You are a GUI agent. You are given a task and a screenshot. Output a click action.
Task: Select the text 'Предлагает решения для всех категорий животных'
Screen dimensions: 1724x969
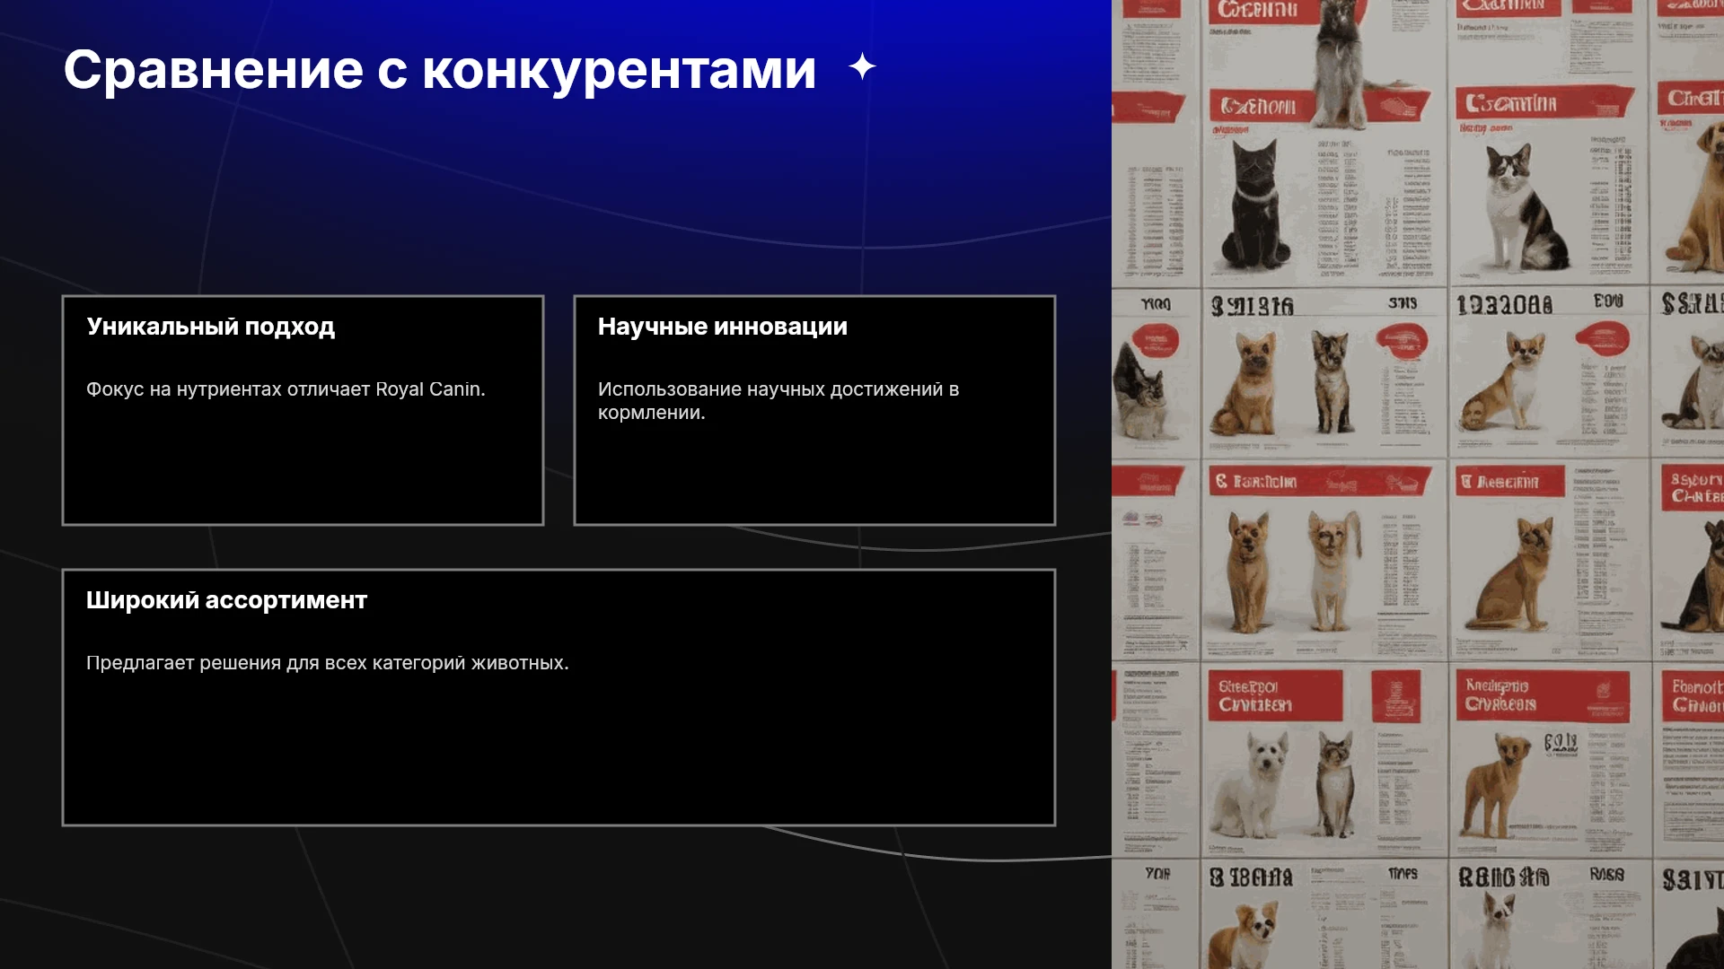(328, 663)
